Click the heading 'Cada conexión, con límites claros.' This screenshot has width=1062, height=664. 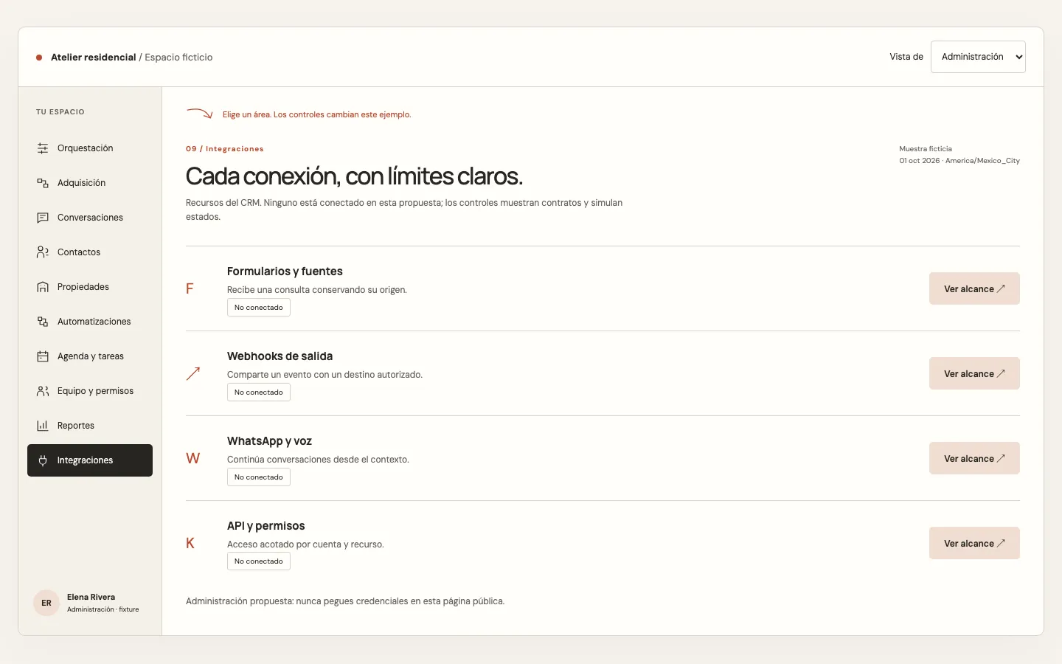coord(354,176)
